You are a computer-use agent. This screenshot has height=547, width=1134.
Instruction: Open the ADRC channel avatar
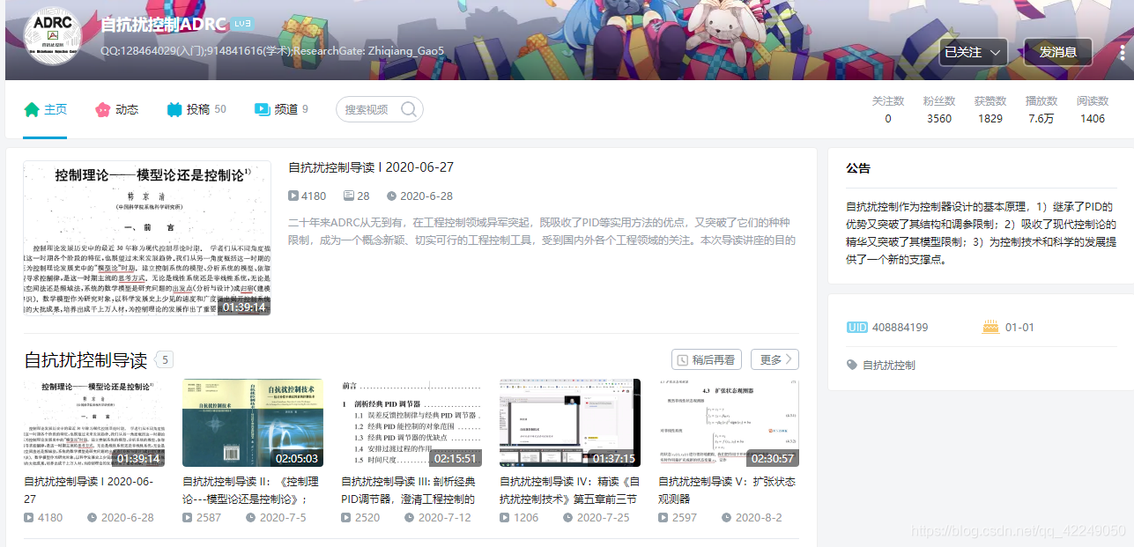point(52,36)
